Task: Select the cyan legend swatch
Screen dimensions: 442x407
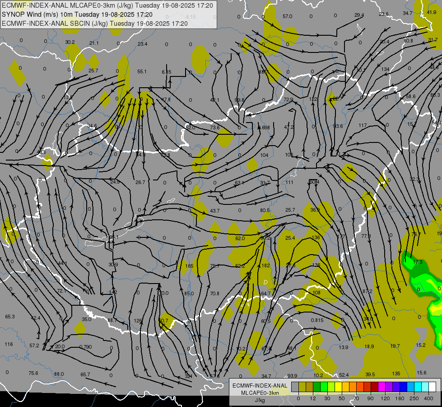Action: tap(418, 387)
